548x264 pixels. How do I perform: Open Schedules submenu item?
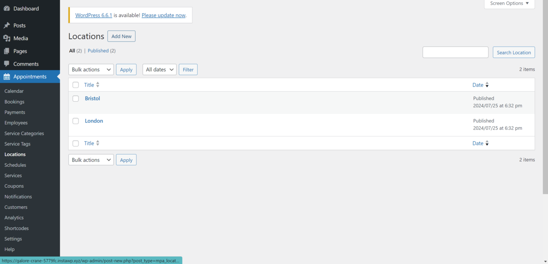(x=16, y=165)
